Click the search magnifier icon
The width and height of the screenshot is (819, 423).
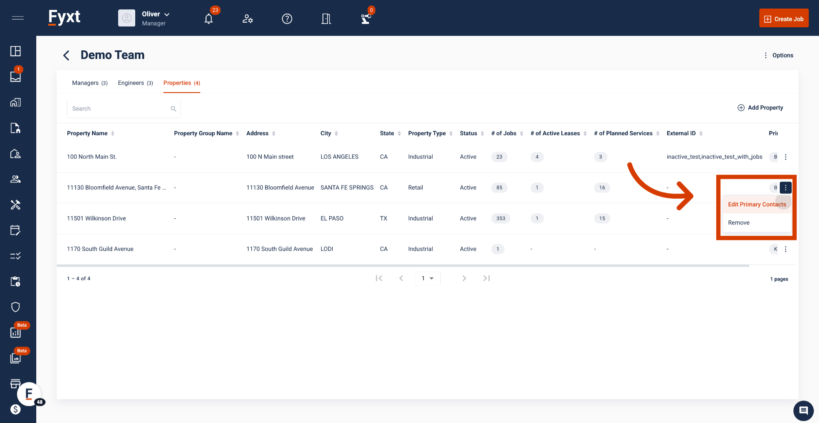173,109
